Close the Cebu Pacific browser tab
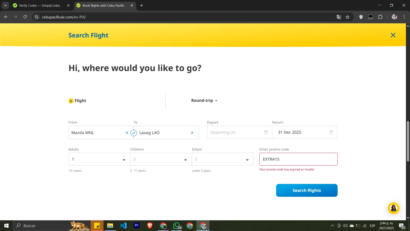This screenshot has height=231, width=410. pos(132,5)
